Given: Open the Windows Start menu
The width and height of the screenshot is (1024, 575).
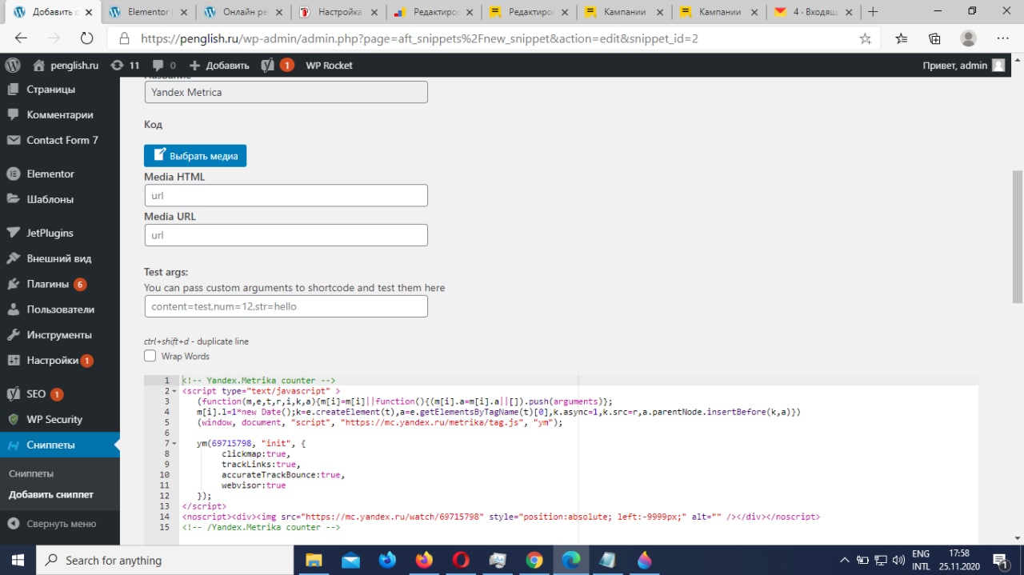Looking at the screenshot, I should coord(18,560).
